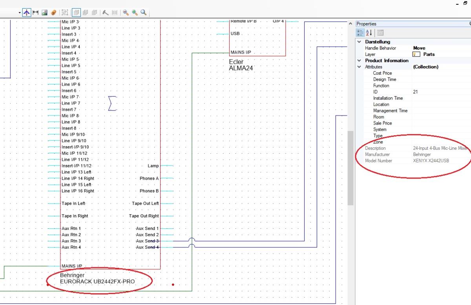Click the Management Time attribute label
471x305 pixels.
pyautogui.click(x=390, y=111)
